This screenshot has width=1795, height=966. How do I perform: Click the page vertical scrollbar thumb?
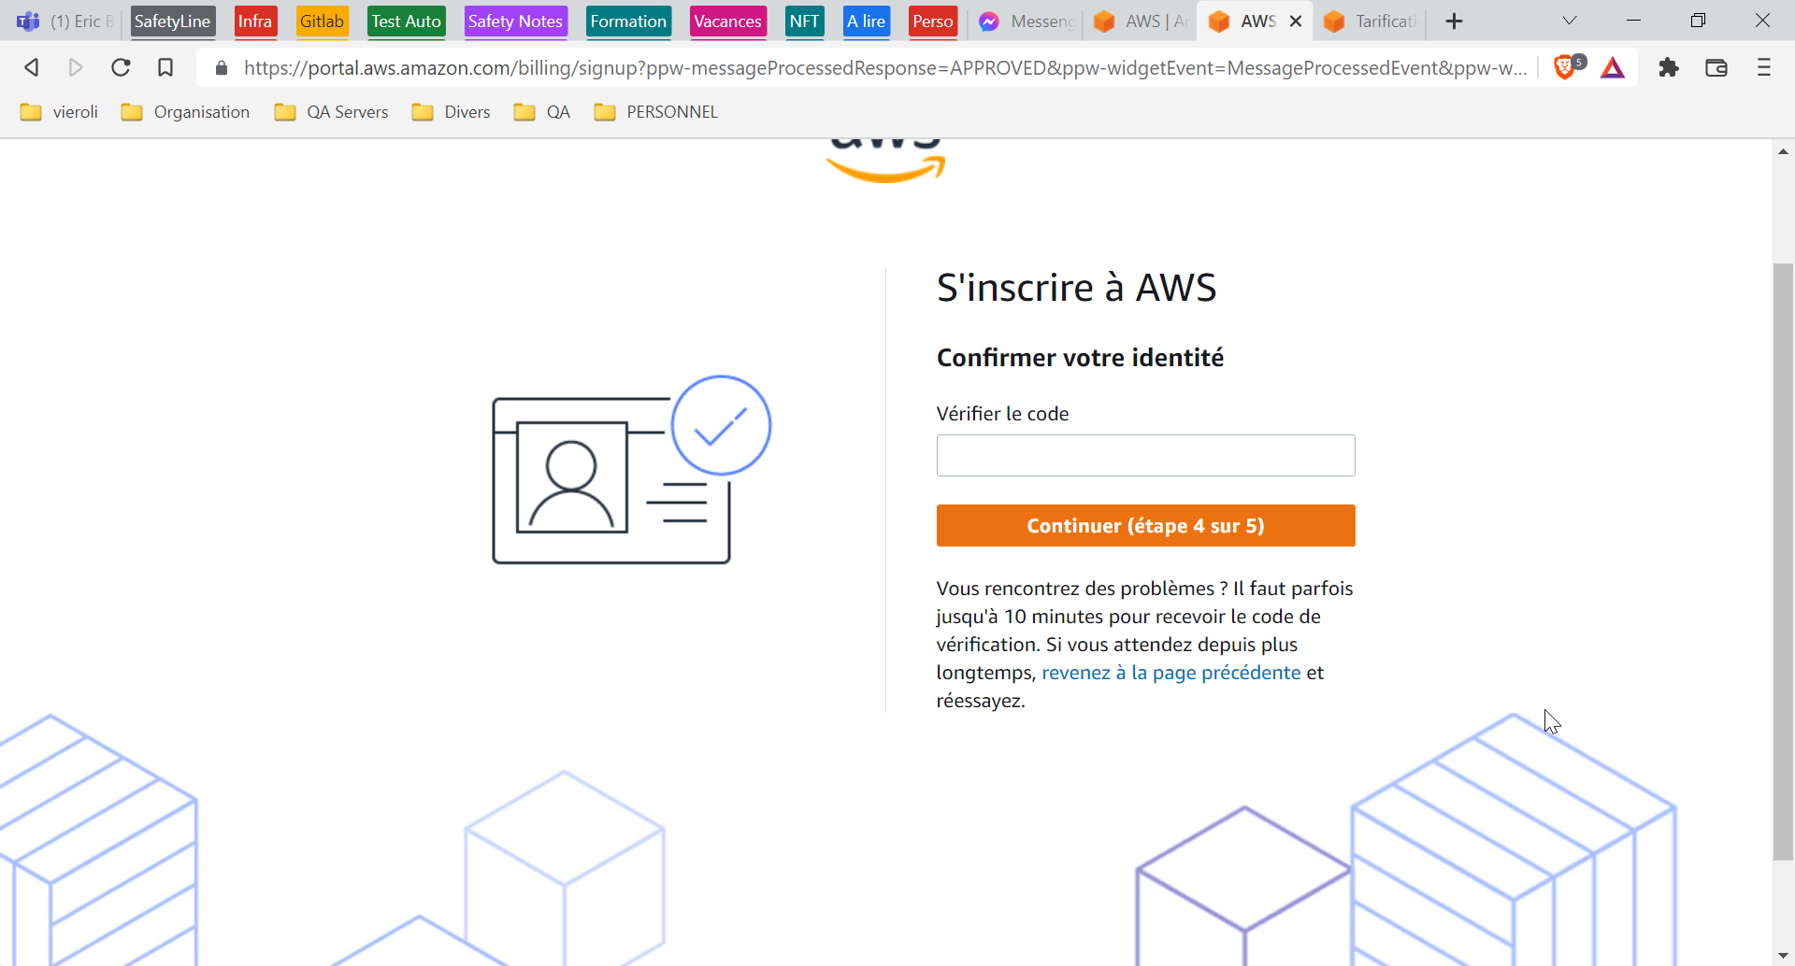[x=1783, y=561]
